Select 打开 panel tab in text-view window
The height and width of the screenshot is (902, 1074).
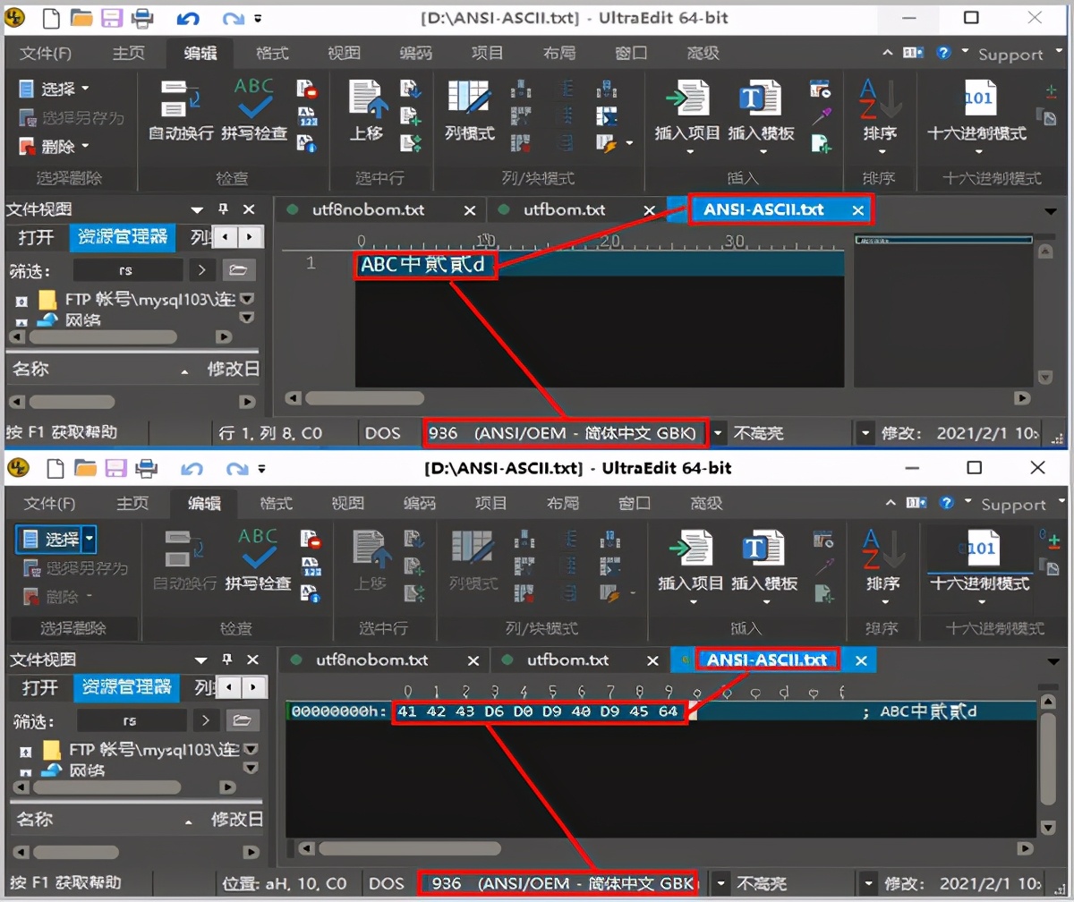(x=37, y=237)
